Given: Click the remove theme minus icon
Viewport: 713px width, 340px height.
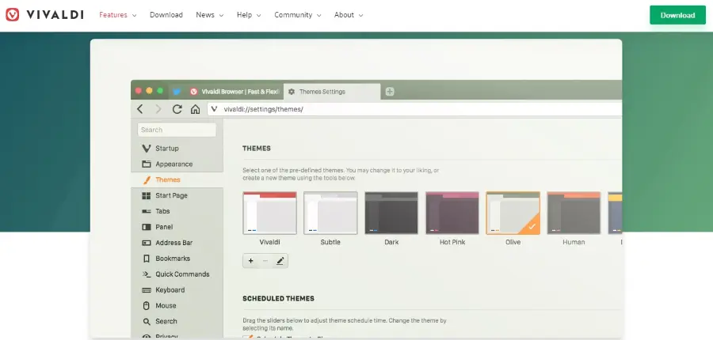Looking at the screenshot, I should coord(265,260).
